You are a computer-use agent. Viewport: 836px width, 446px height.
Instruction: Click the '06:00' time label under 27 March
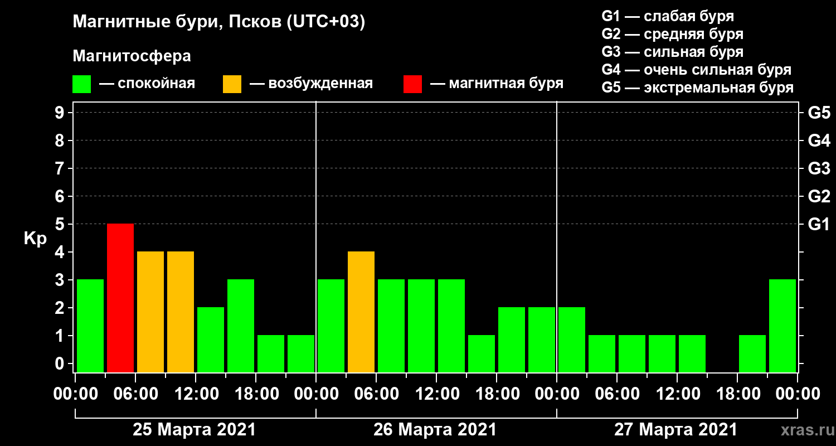tap(617, 394)
